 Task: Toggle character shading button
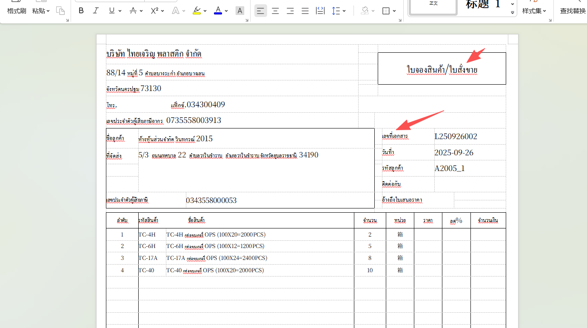[240, 11]
